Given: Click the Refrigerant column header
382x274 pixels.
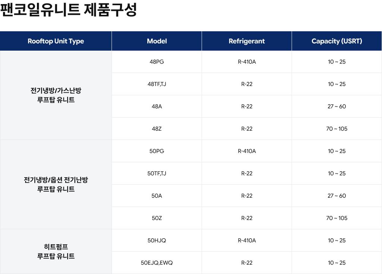Looking at the screenshot, I should point(247,41).
